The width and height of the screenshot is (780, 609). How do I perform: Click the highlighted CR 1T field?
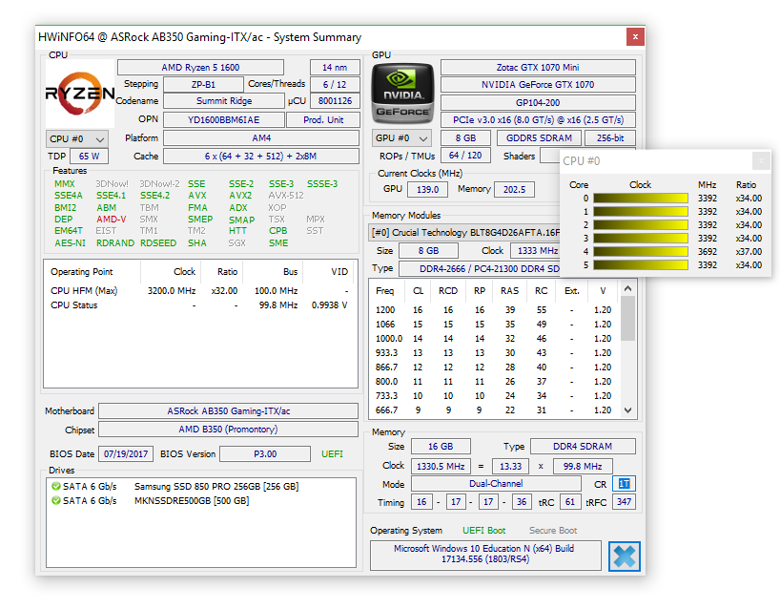[x=624, y=484]
